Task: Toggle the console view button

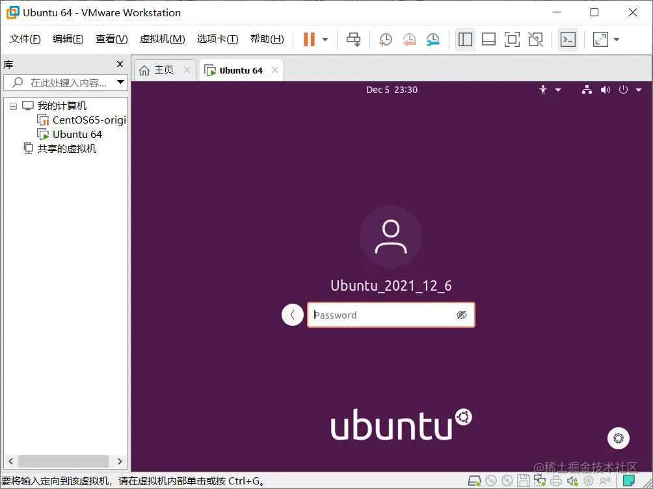Action: pyautogui.click(x=568, y=40)
